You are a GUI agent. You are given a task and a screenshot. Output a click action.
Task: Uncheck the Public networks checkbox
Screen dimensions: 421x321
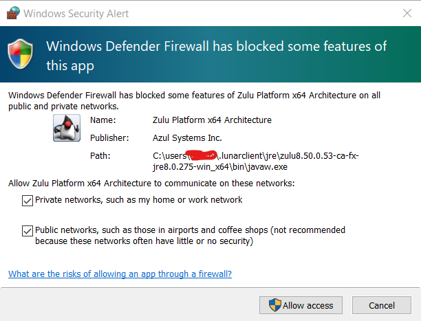point(28,230)
